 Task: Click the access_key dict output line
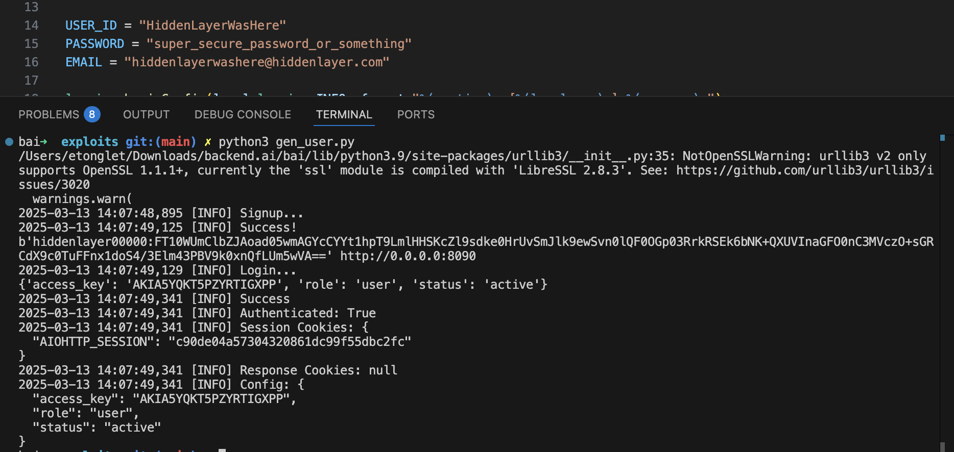[283, 285]
